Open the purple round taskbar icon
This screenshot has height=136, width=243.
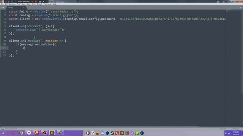pos(132,133)
